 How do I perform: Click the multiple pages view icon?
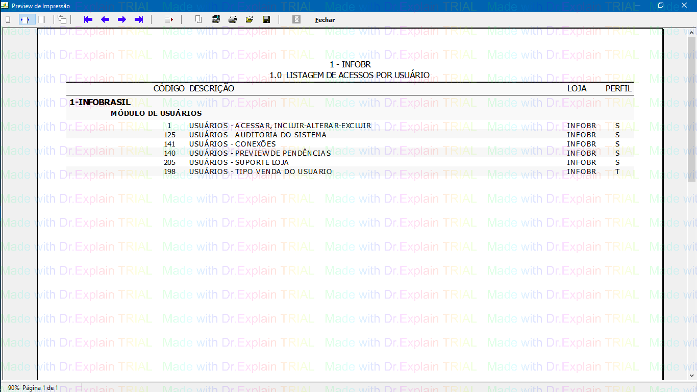pyautogui.click(x=62, y=19)
